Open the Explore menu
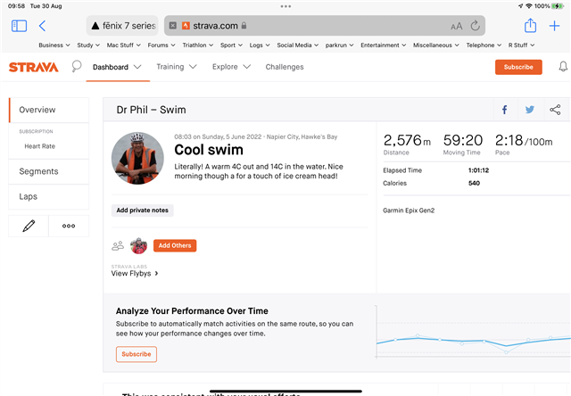The width and height of the screenshot is (571, 396). [232, 67]
